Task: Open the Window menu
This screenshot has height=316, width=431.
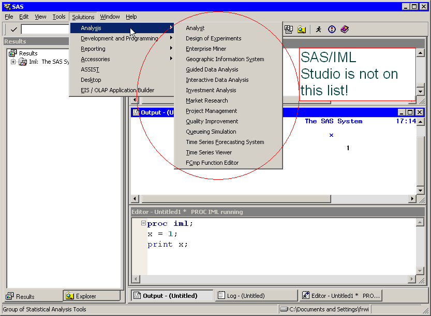Action: tap(110, 17)
